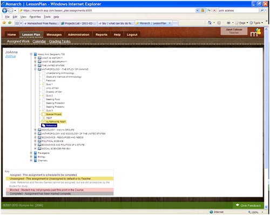Click the Print icon in command bar

(228, 23)
